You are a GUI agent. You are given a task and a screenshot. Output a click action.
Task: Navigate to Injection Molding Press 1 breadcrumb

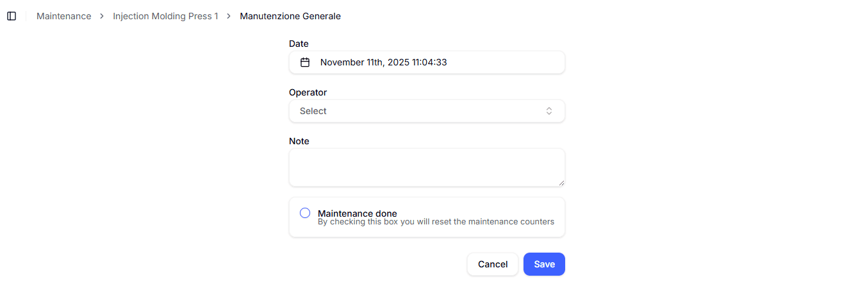point(165,16)
